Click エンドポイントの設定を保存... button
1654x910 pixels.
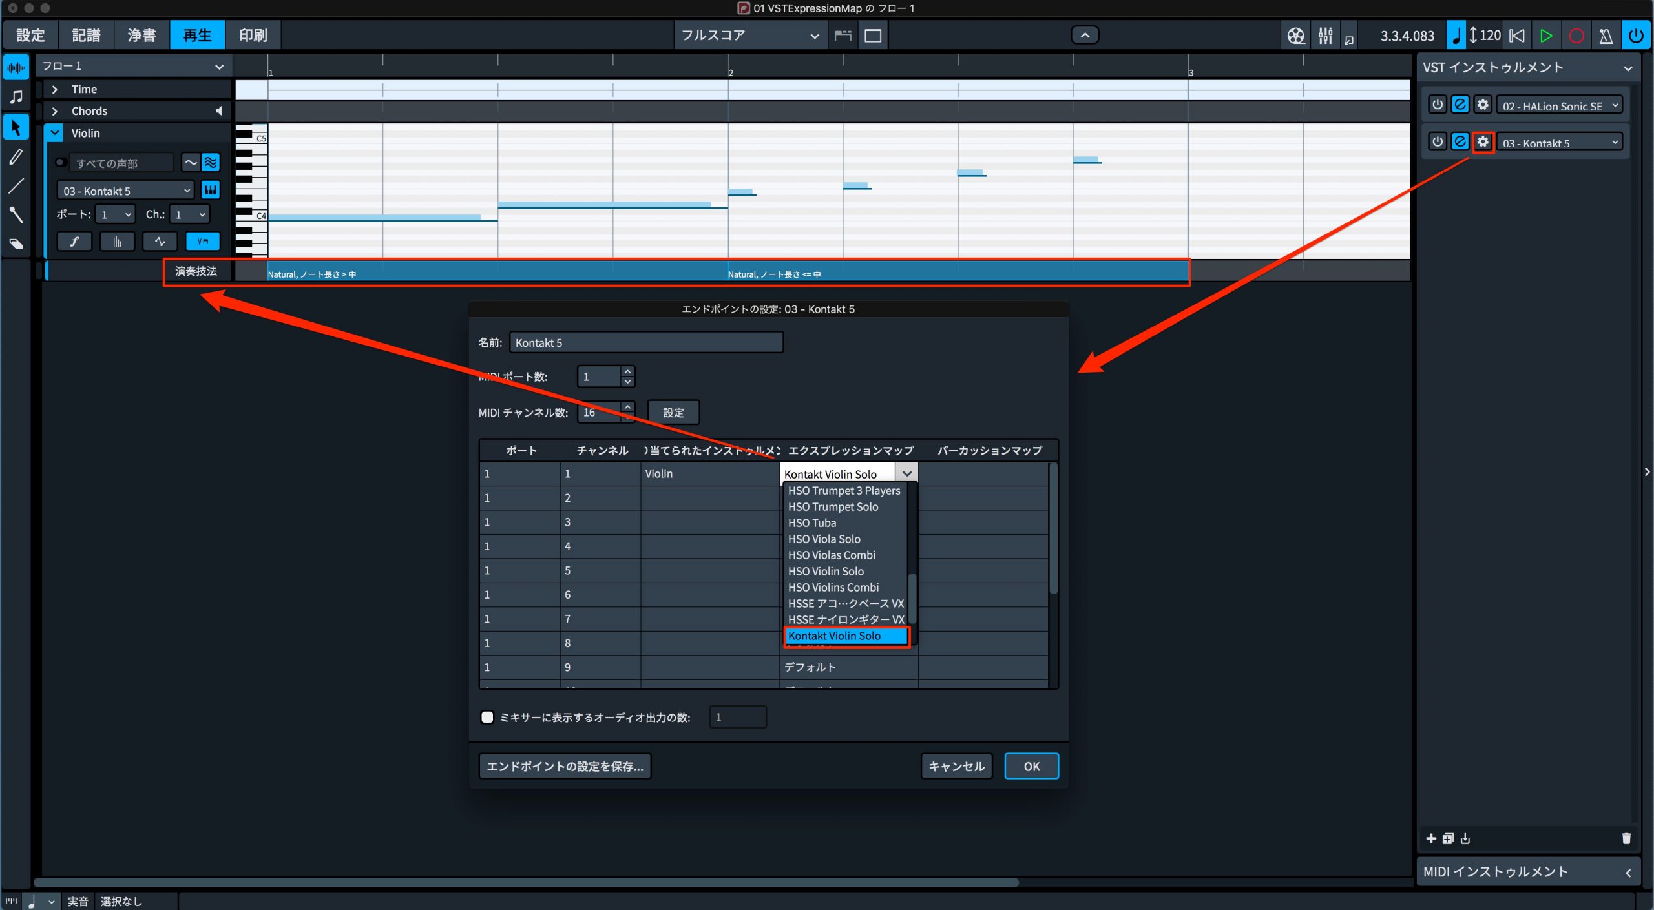pos(565,767)
